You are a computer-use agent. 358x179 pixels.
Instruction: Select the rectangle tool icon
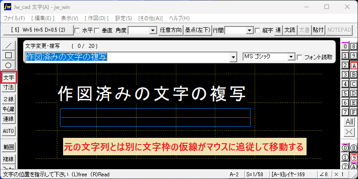point(9,55)
